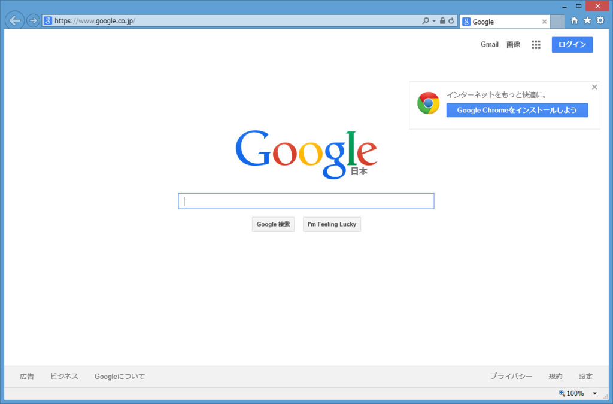Image resolution: width=613 pixels, height=404 pixels.
Task: Click the blue ログイン button
Action: [572, 44]
